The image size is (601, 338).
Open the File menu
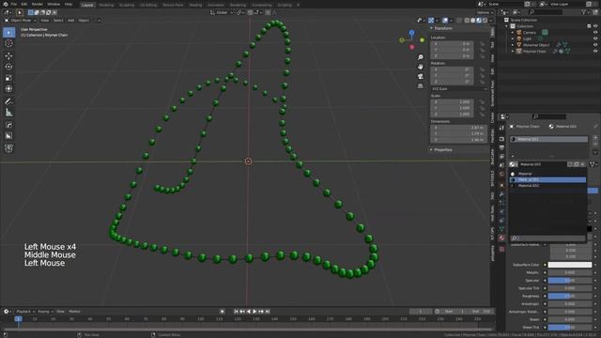point(14,4)
